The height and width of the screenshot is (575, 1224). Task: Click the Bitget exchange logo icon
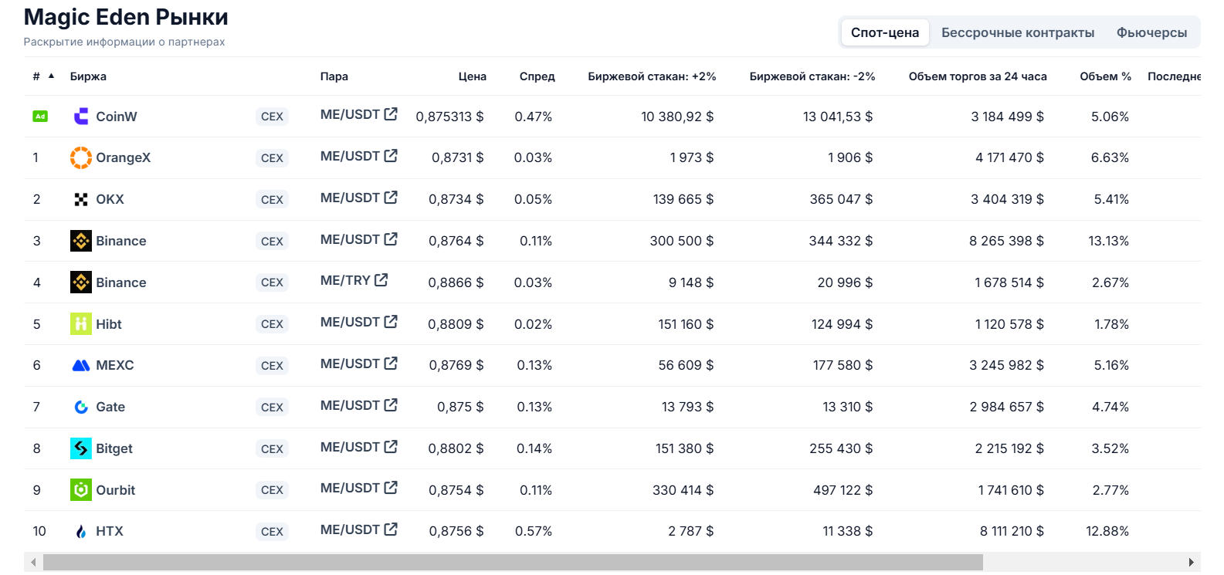(x=80, y=448)
